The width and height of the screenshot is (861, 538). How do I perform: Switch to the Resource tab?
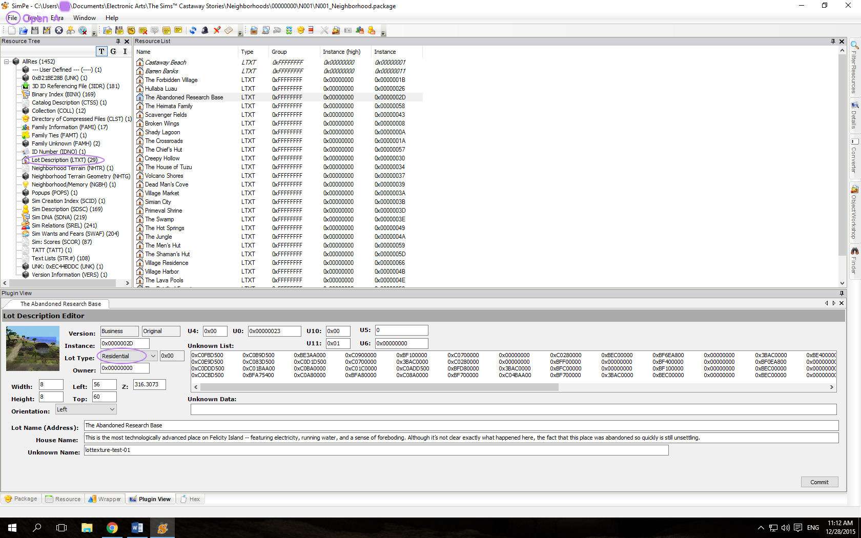point(63,499)
